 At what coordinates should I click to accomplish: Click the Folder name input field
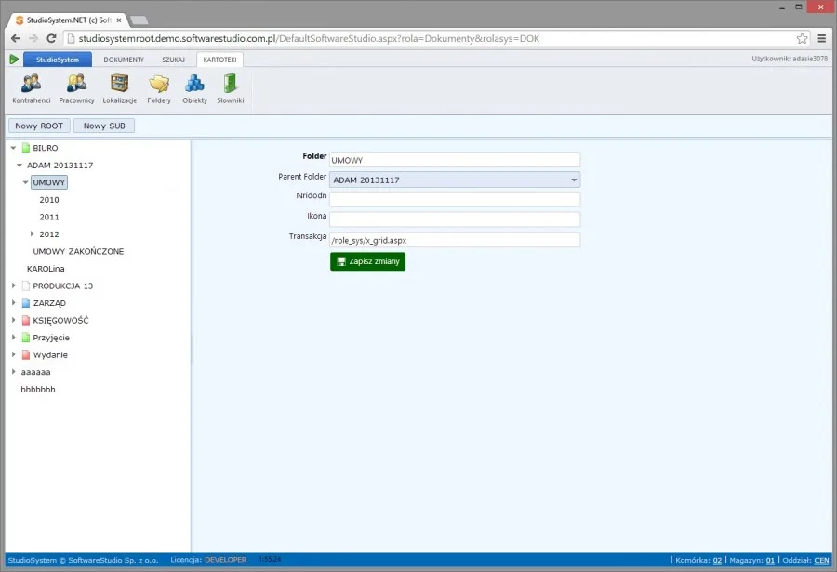click(x=455, y=160)
